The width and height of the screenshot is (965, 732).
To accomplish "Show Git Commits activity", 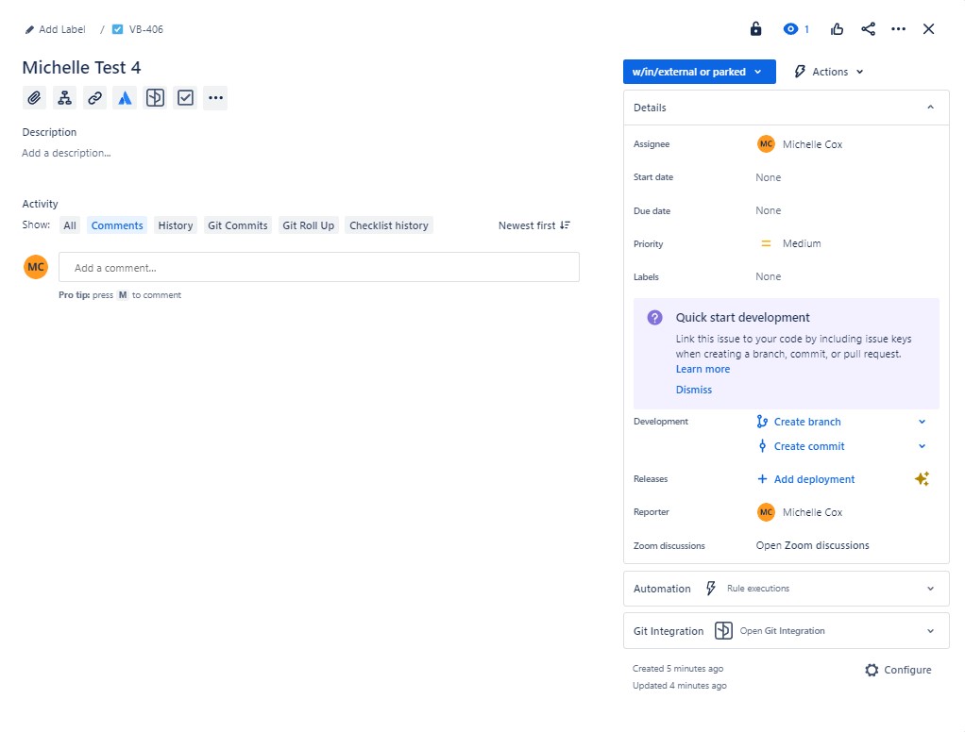I will (238, 225).
